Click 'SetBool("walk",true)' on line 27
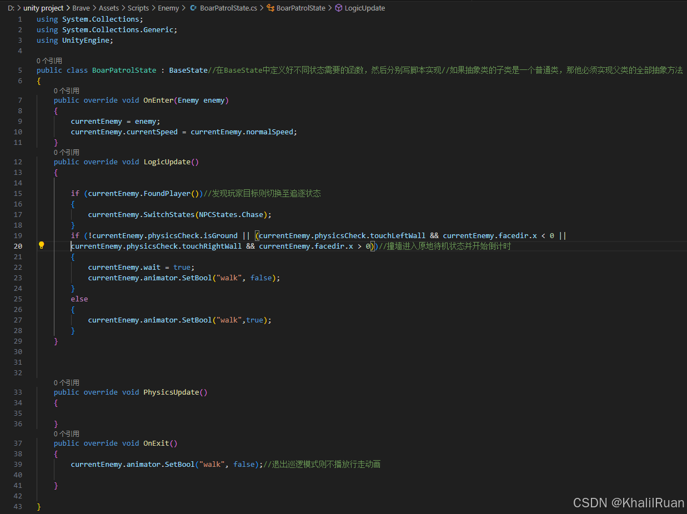687x514 pixels. (x=225, y=320)
